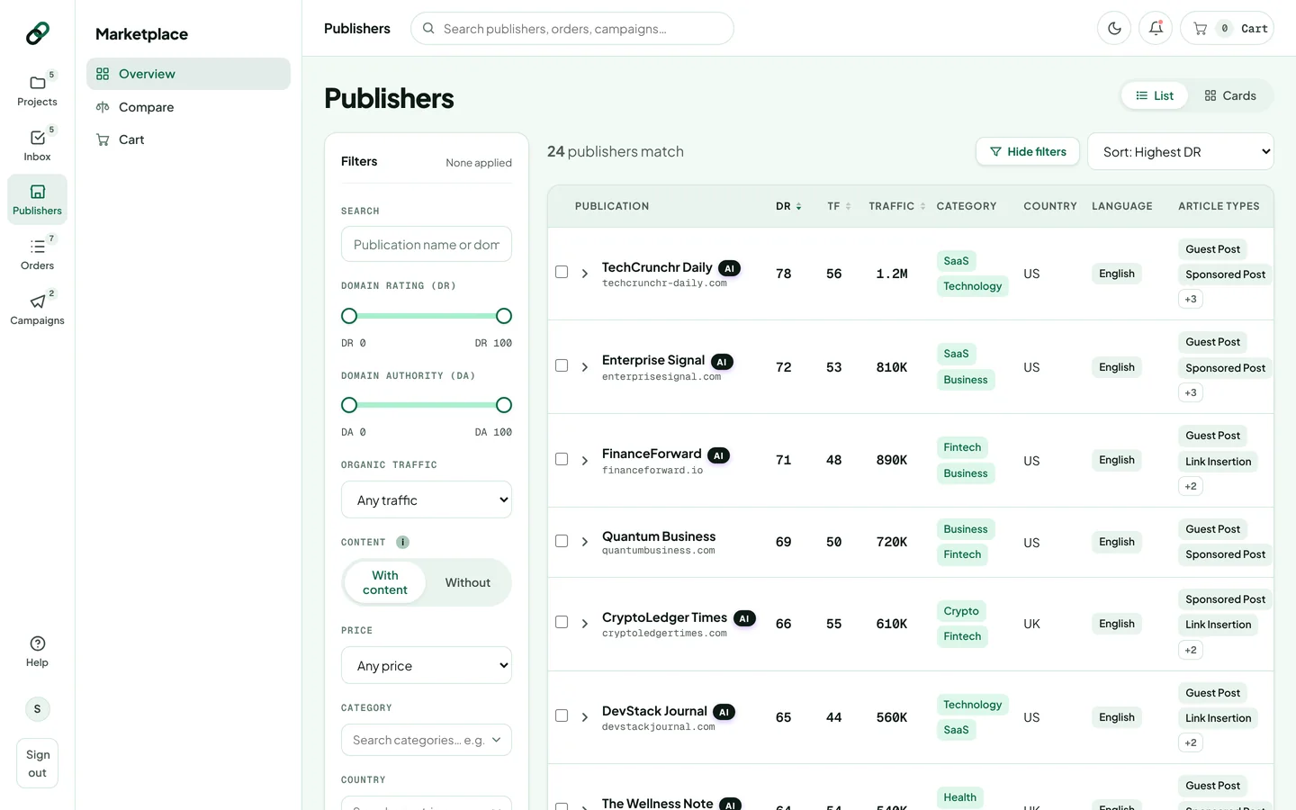The image size is (1296, 810).
Task: Open Compare in Marketplace menu
Action: [x=188, y=107]
